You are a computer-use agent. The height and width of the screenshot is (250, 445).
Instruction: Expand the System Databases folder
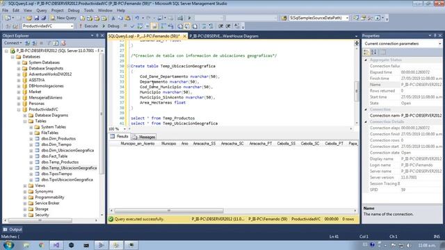[x=19, y=62]
